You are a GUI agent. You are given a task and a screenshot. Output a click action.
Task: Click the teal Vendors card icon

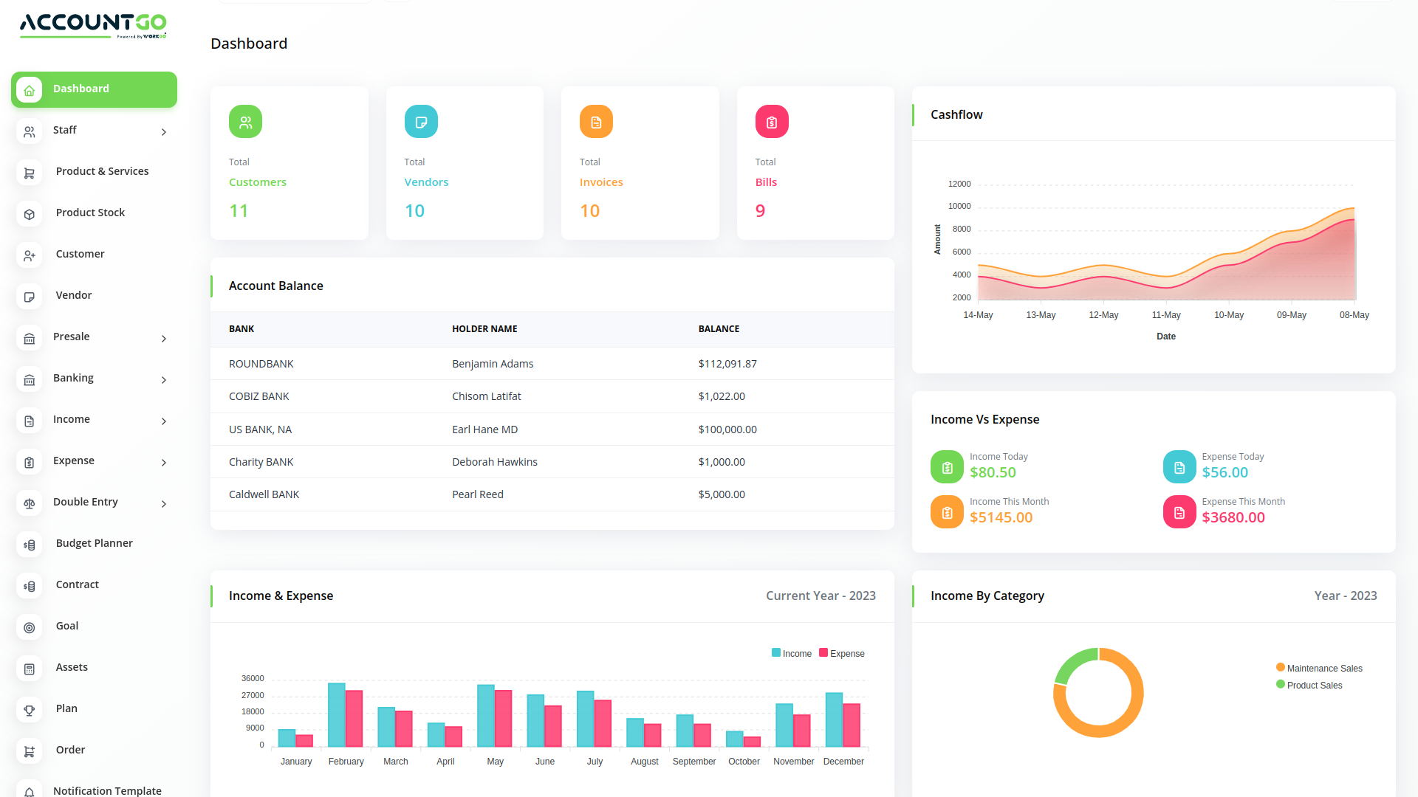coord(421,122)
